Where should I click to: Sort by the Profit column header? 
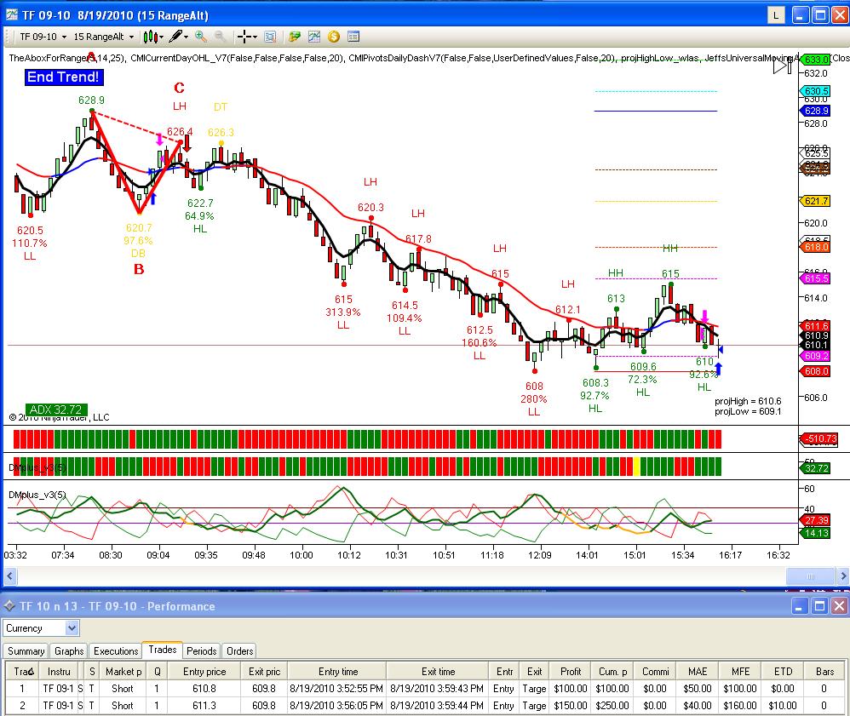pos(571,672)
